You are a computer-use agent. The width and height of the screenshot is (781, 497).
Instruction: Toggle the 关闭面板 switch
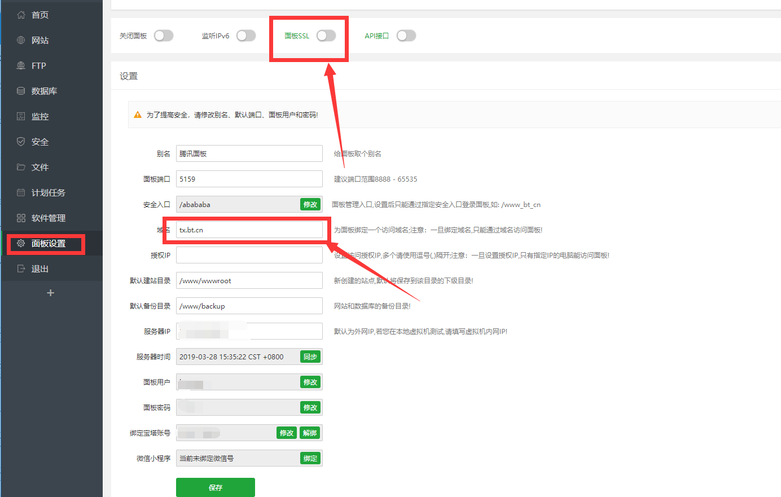[x=164, y=36]
